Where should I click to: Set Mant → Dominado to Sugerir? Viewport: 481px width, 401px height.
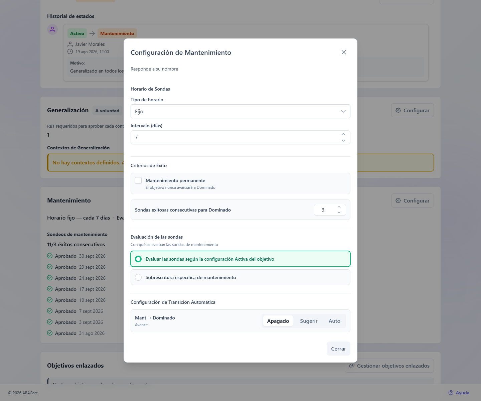click(x=309, y=321)
